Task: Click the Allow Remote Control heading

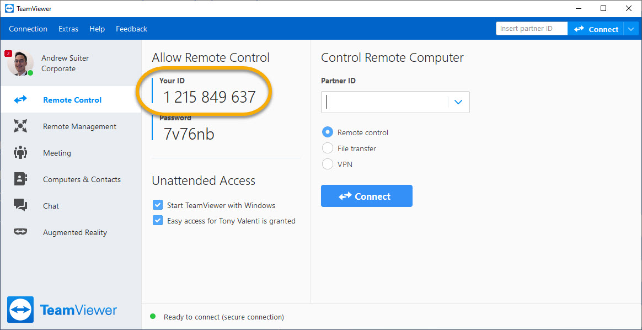Action: coord(211,57)
